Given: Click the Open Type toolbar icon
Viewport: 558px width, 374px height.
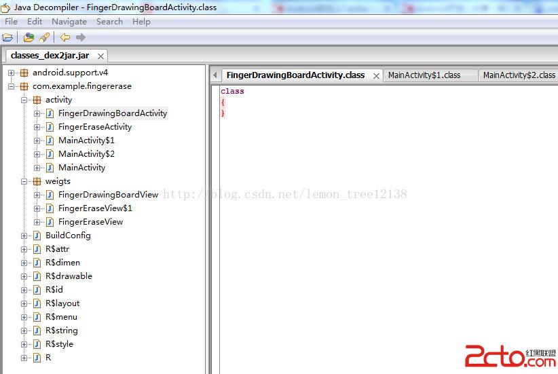Looking at the screenshot, I should [x=29, y=37].
